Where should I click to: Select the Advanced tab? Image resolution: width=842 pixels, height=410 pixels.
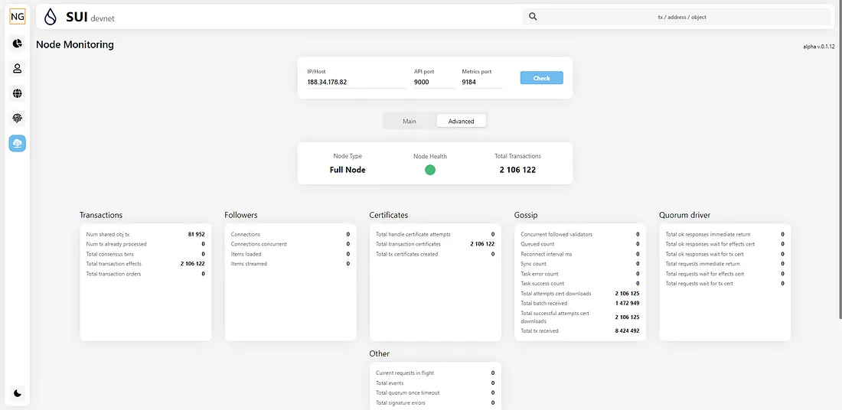click(461, 121)
